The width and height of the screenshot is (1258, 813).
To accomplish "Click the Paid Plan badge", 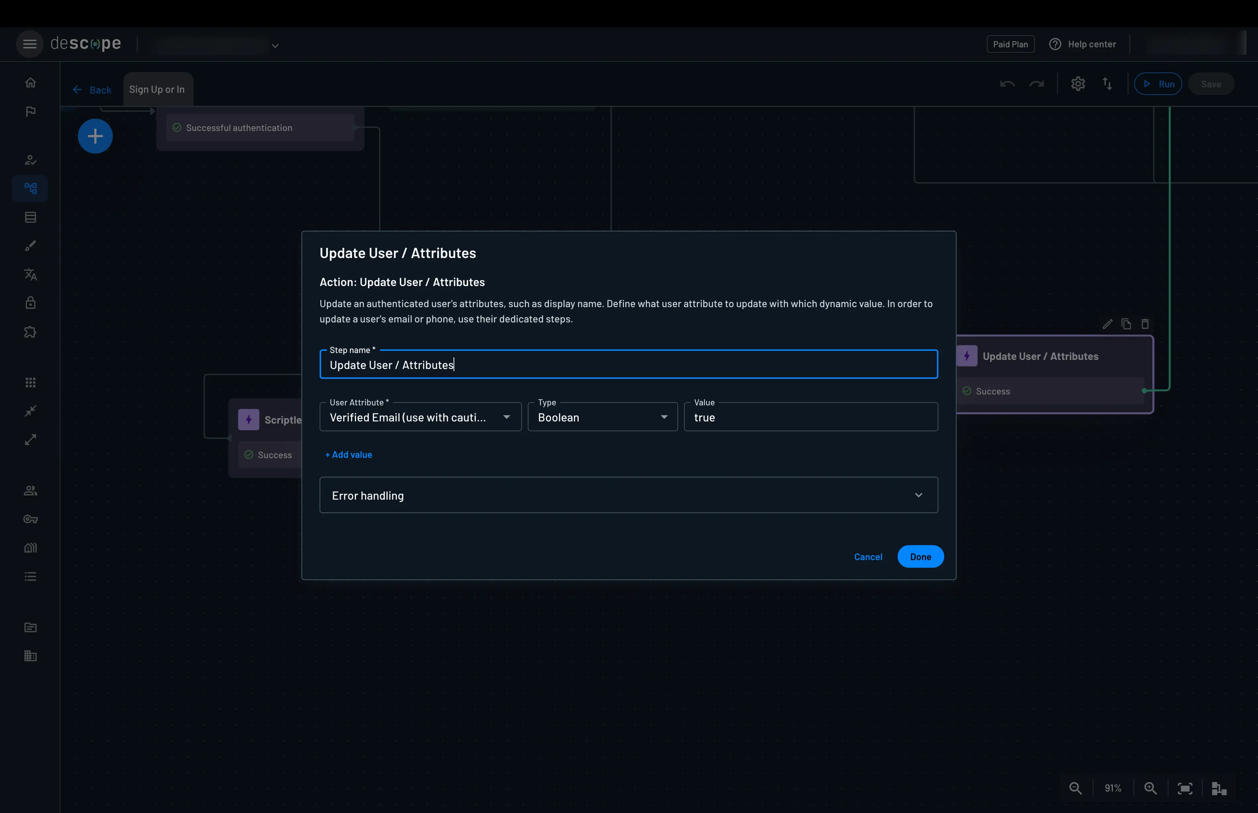I will pyautogui.click(x=1010, y=44).
